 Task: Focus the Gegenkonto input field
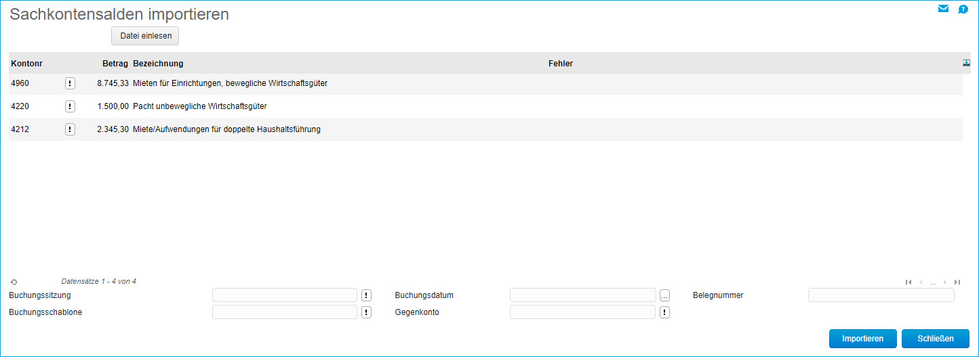(x=583, y=312)
